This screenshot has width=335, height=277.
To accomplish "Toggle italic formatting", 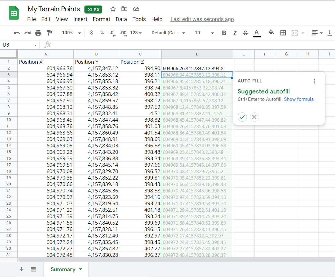I will tap(235, 33).
